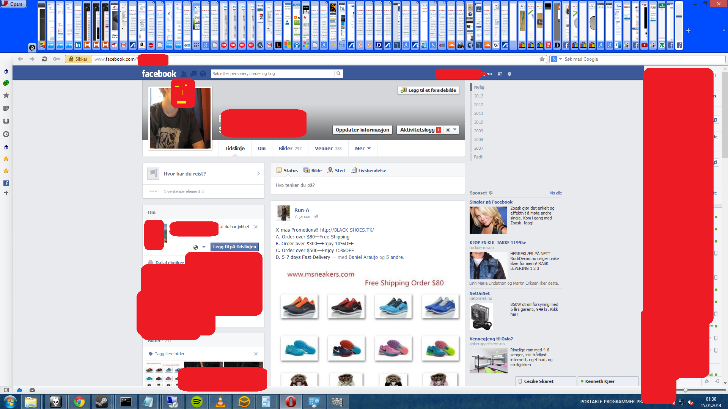Expand the 'Hvor har du reist?' chevron
The image size is (728, 409).
pyautogui.click(x=258, y=174)
